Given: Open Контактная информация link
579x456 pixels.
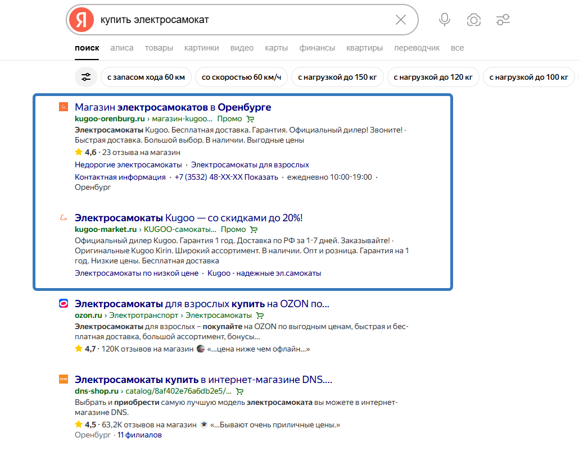Looking at the screenshot, I should [x=120, y=177].
